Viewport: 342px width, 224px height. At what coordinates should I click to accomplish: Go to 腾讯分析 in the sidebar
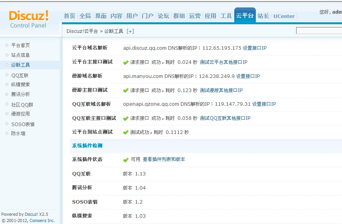tap(20, 94)
